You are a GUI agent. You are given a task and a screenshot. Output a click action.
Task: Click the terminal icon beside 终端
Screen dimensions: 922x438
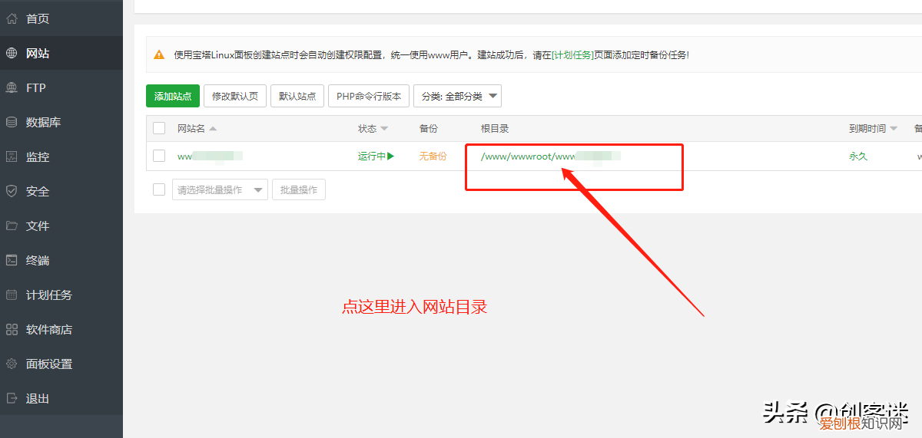click(x=12, y=260)
